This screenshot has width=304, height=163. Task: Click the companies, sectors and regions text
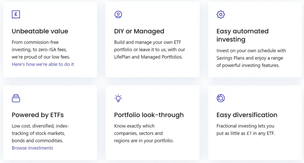click(x=144, y=133)
